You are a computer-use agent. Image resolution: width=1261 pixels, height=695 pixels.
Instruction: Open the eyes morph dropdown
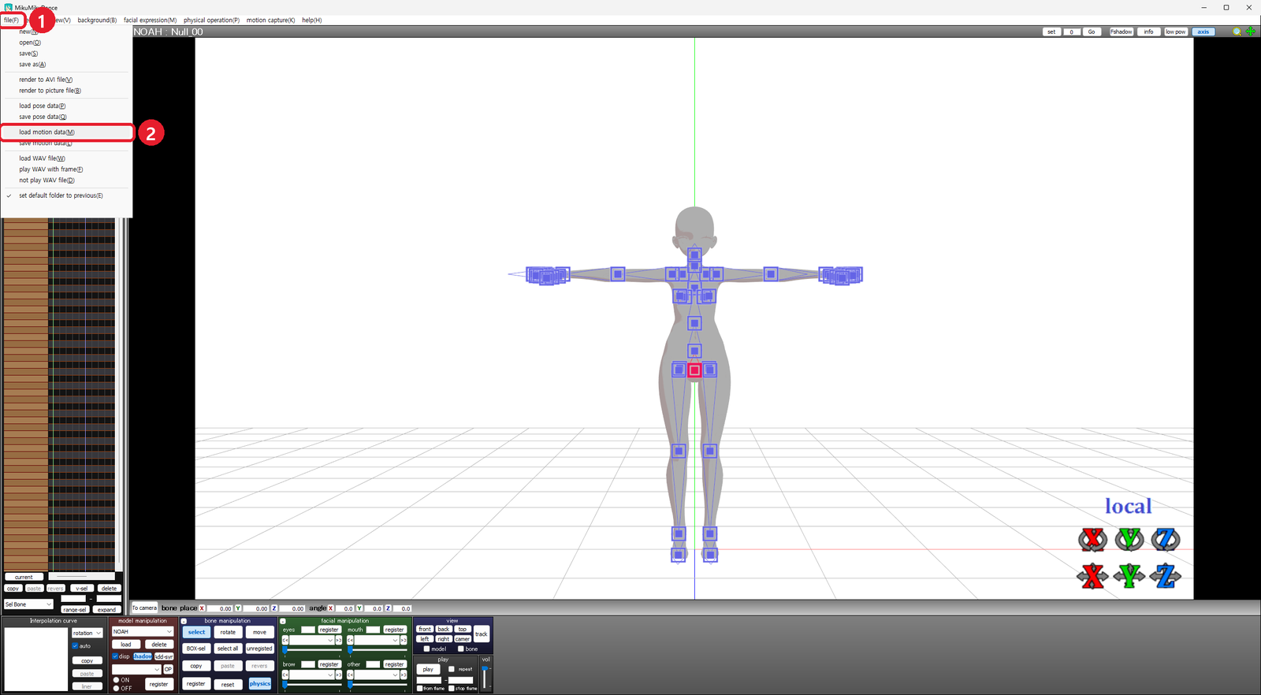(x=311, y=640)
